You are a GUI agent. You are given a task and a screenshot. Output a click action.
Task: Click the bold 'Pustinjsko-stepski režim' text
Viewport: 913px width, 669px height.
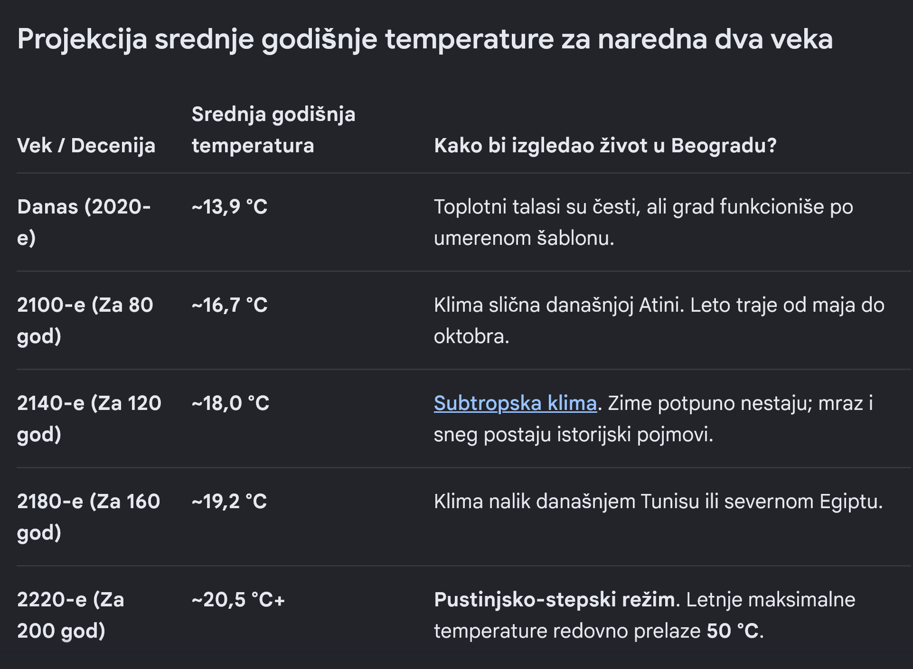(x=555, y=600)
